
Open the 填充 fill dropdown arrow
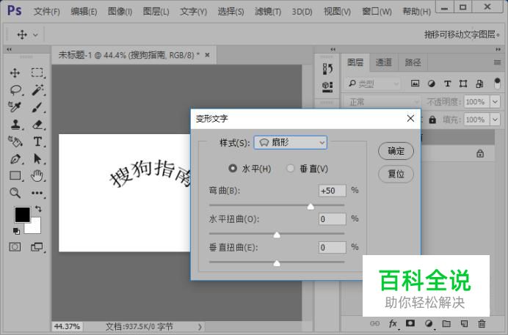(x=495, y=119)
